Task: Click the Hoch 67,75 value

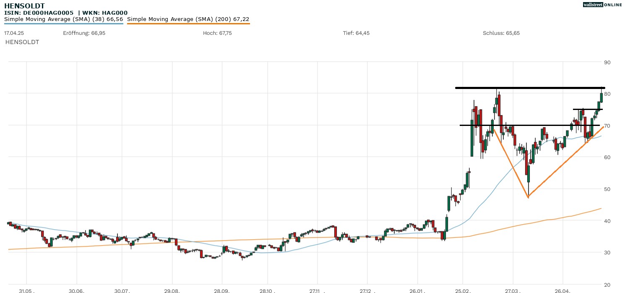Action: click(x=217, y=33)
